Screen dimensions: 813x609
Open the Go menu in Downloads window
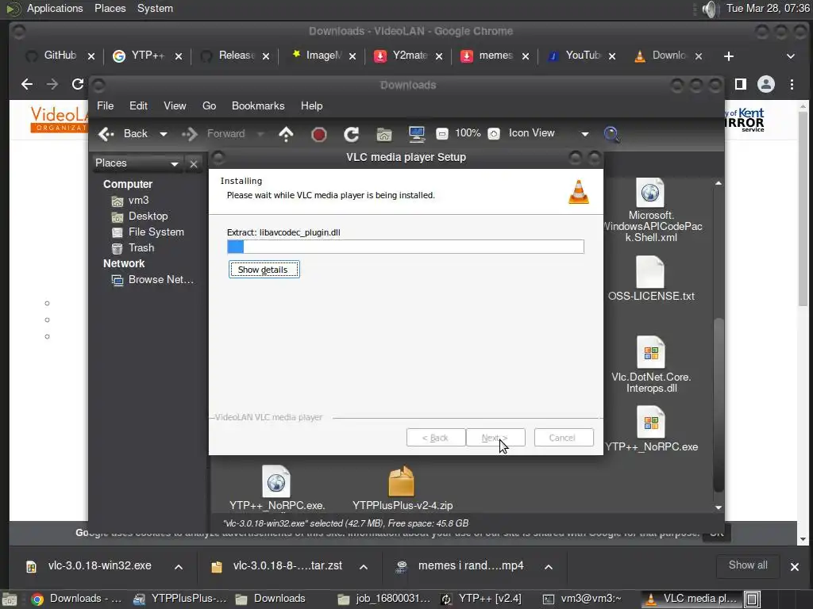point(209,105)
